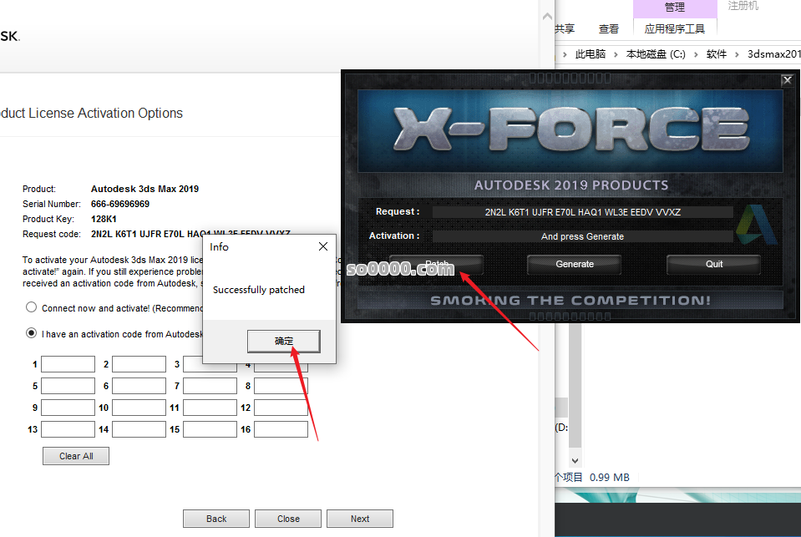Go Back in the activation wizard

(x=216, y=519)
